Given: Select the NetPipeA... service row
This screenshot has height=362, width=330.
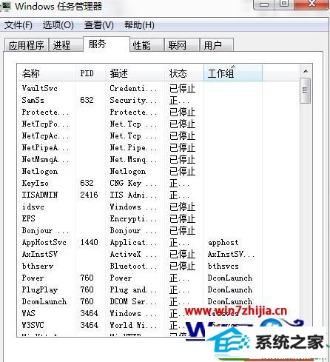Looking at the screenshot, I should click(158, 147).
